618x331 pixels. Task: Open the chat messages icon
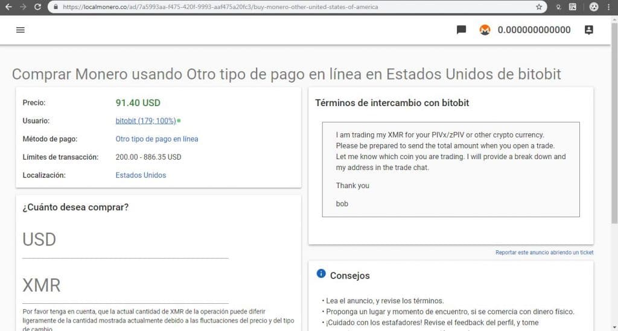coord(461,30)
